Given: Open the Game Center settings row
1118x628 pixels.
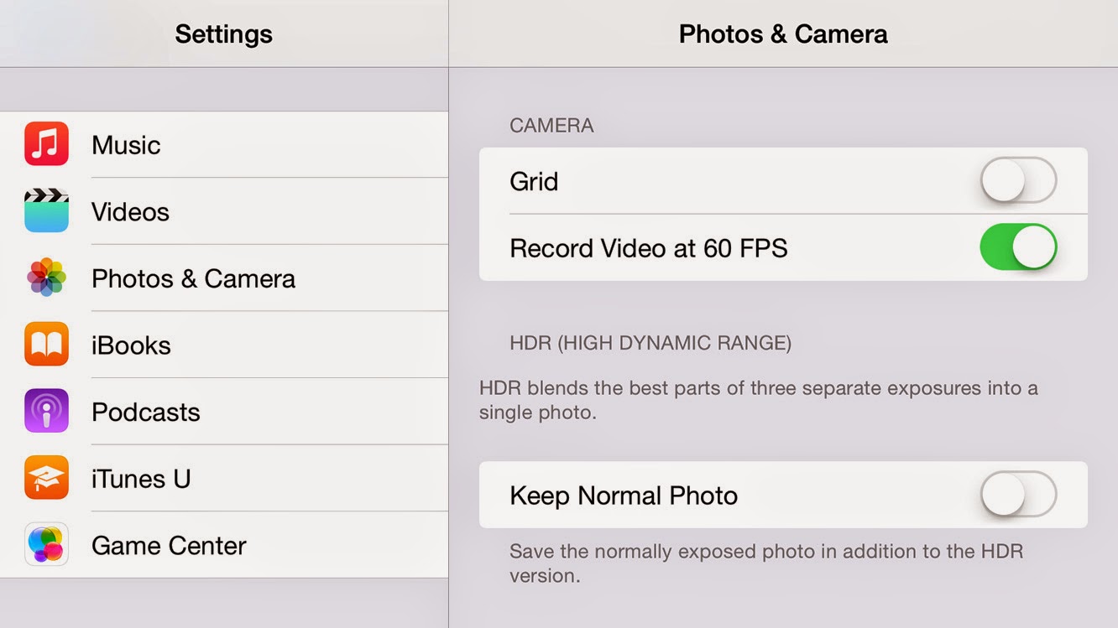Looking at the screenshot, I should coord(168,545).
